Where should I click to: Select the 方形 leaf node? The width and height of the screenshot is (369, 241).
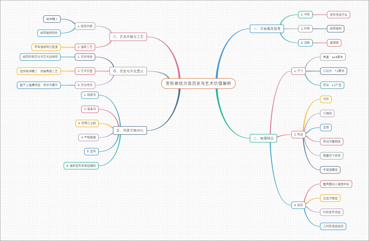[326, 99]
